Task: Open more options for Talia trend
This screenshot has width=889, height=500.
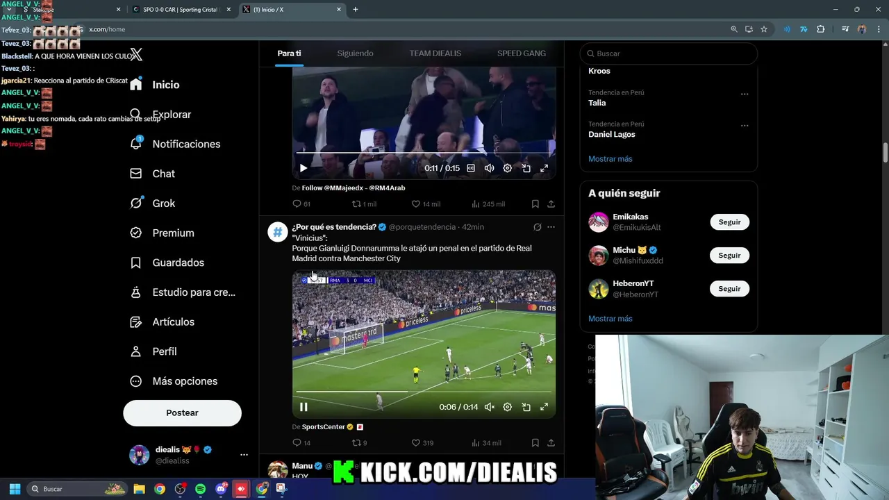Action: coord(745,94)
